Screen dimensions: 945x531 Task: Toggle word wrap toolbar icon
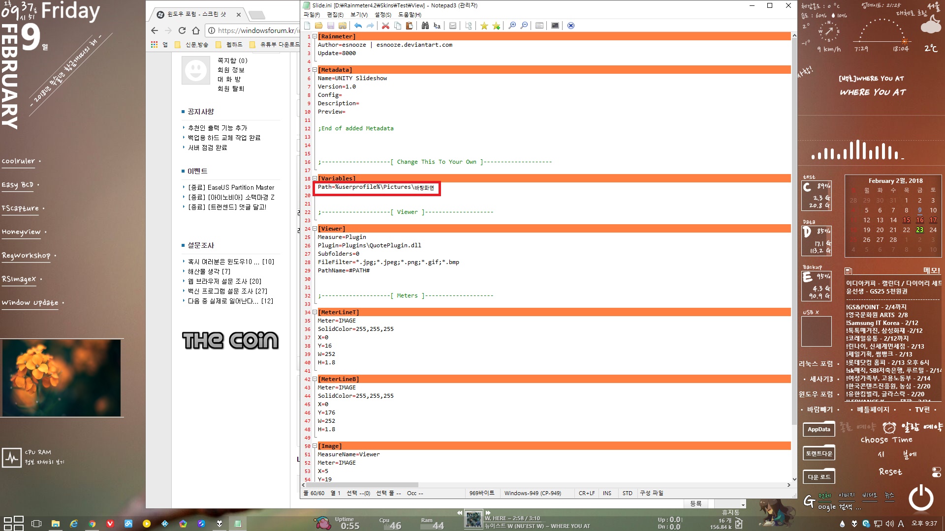[x=452, y=26]
